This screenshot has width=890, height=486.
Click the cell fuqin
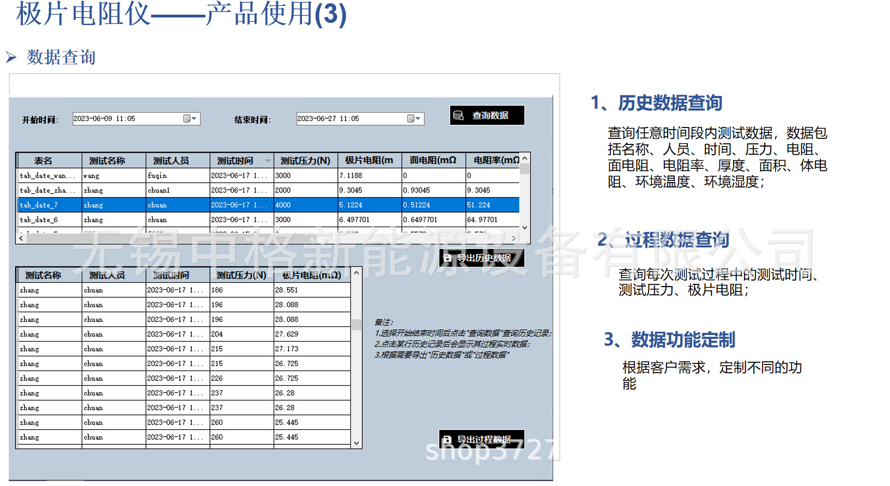click(x=178, y=175)
